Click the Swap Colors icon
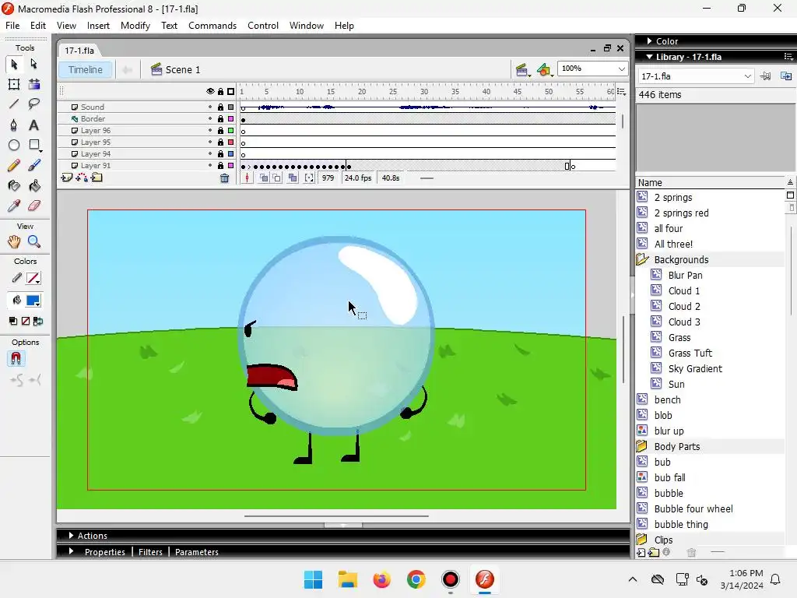 click(x=38, y=321)
